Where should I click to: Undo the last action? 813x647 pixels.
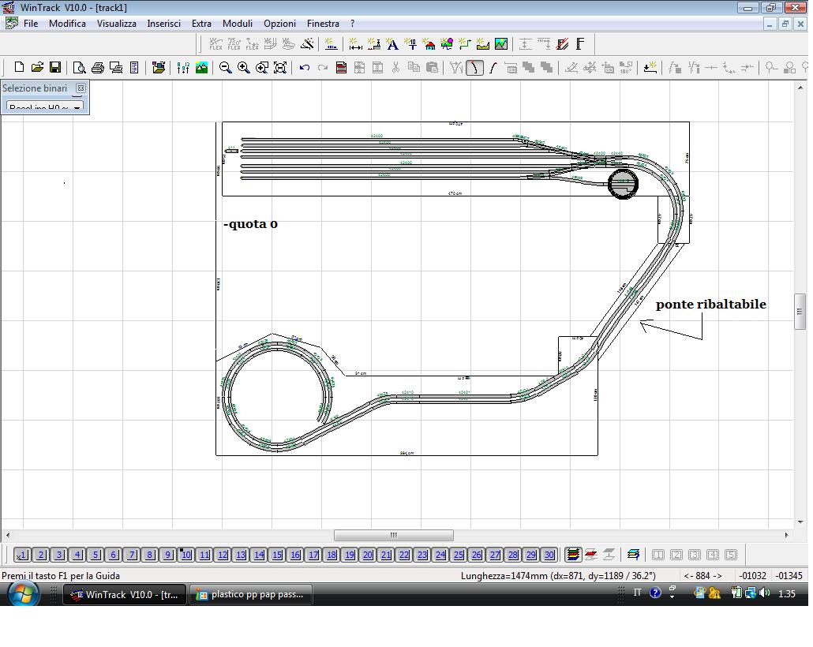[x=305, y=67]
